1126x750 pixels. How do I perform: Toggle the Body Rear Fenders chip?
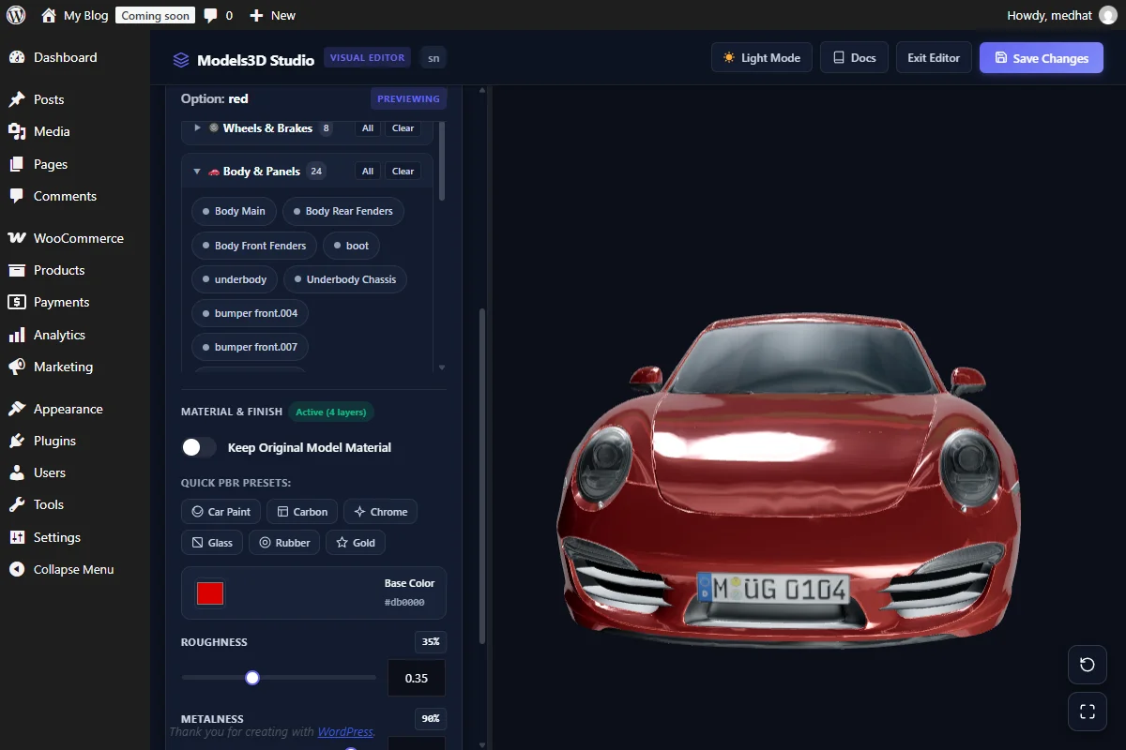pyautogui.click(x=343, y=211)
